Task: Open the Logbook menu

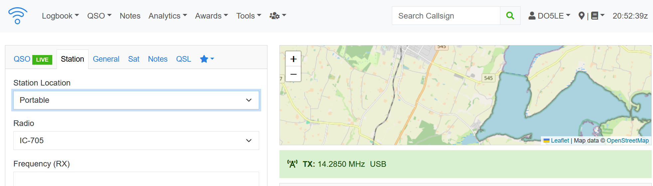Action: click(60, 16)
